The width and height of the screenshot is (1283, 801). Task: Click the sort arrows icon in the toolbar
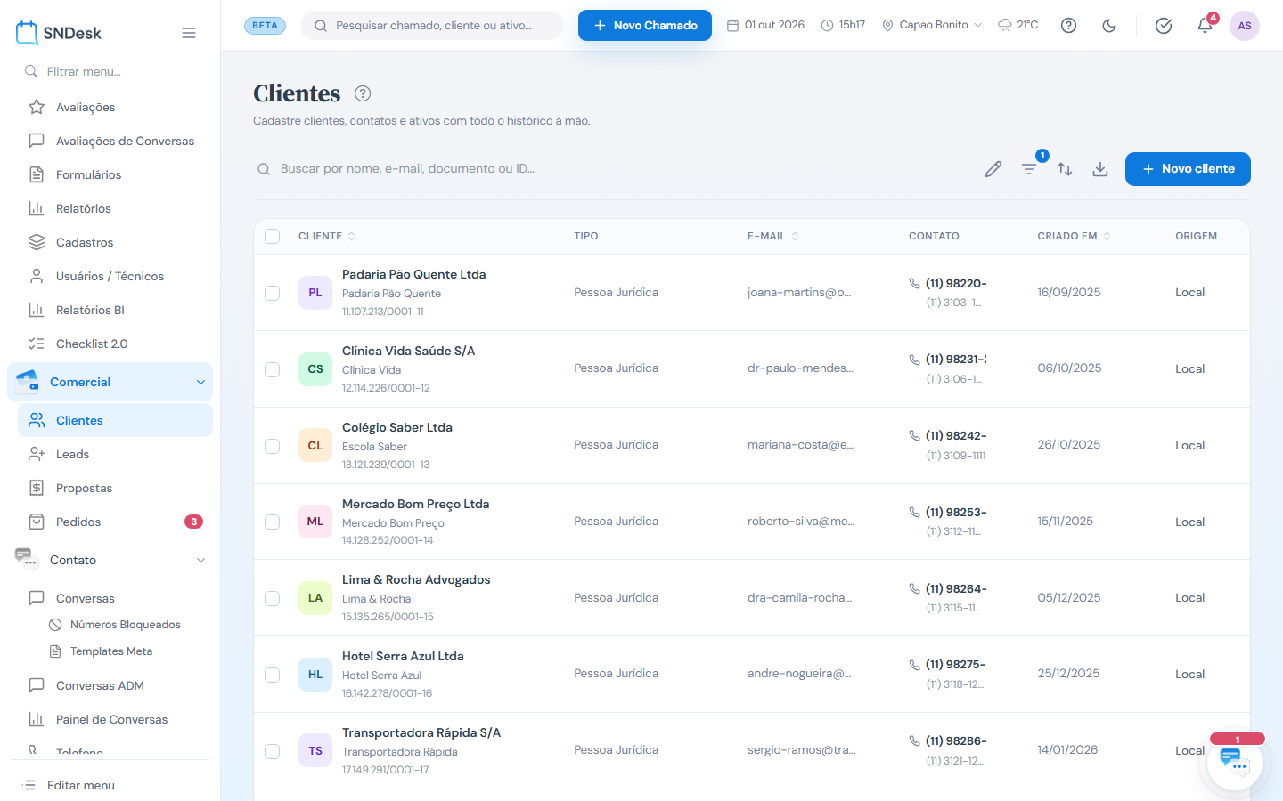tap(1065, 169)
